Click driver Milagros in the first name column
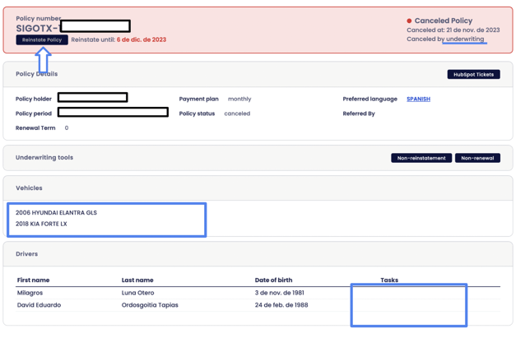 [30, 293]
